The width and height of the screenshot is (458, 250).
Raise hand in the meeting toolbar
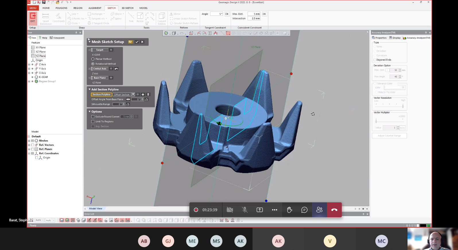click(289, 210)
